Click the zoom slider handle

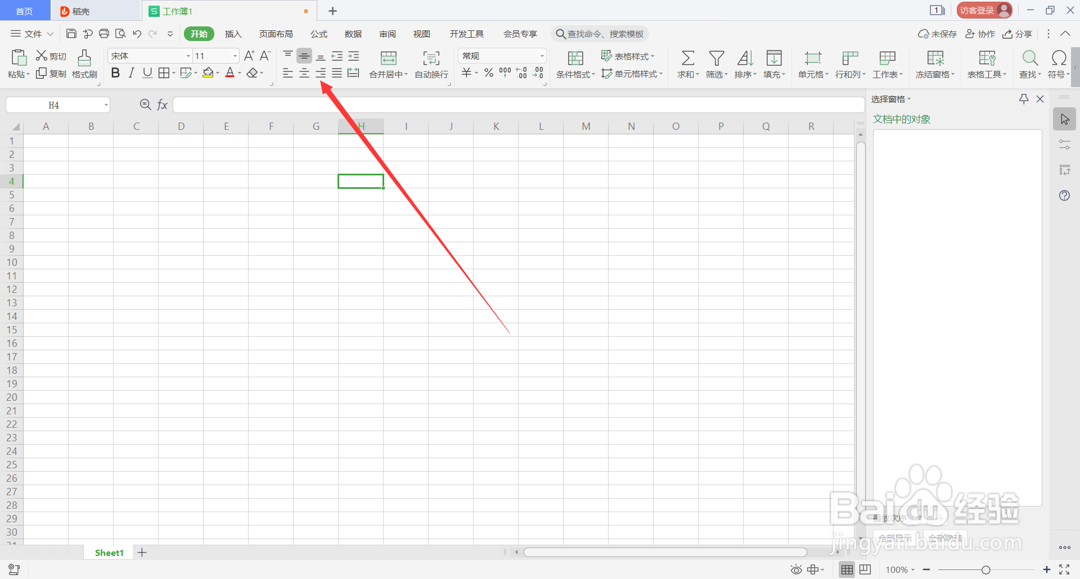985,570
